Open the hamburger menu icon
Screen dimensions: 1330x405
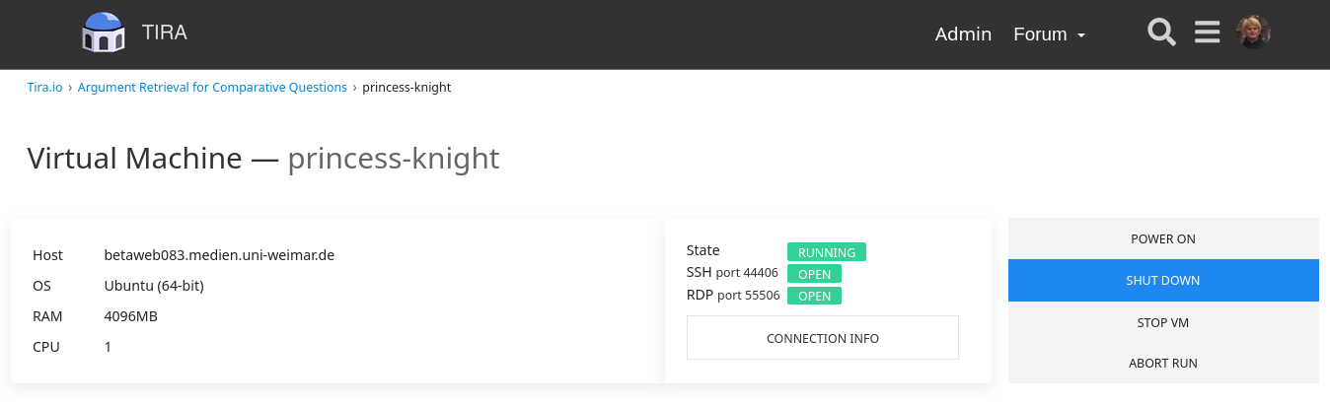coord(1208,33)
